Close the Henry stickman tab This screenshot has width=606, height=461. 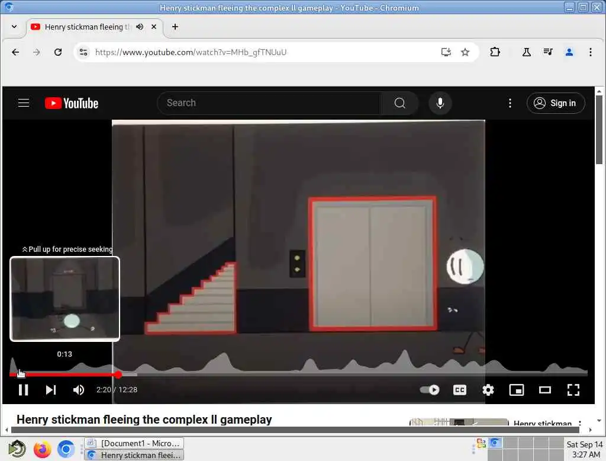[154, 27]
